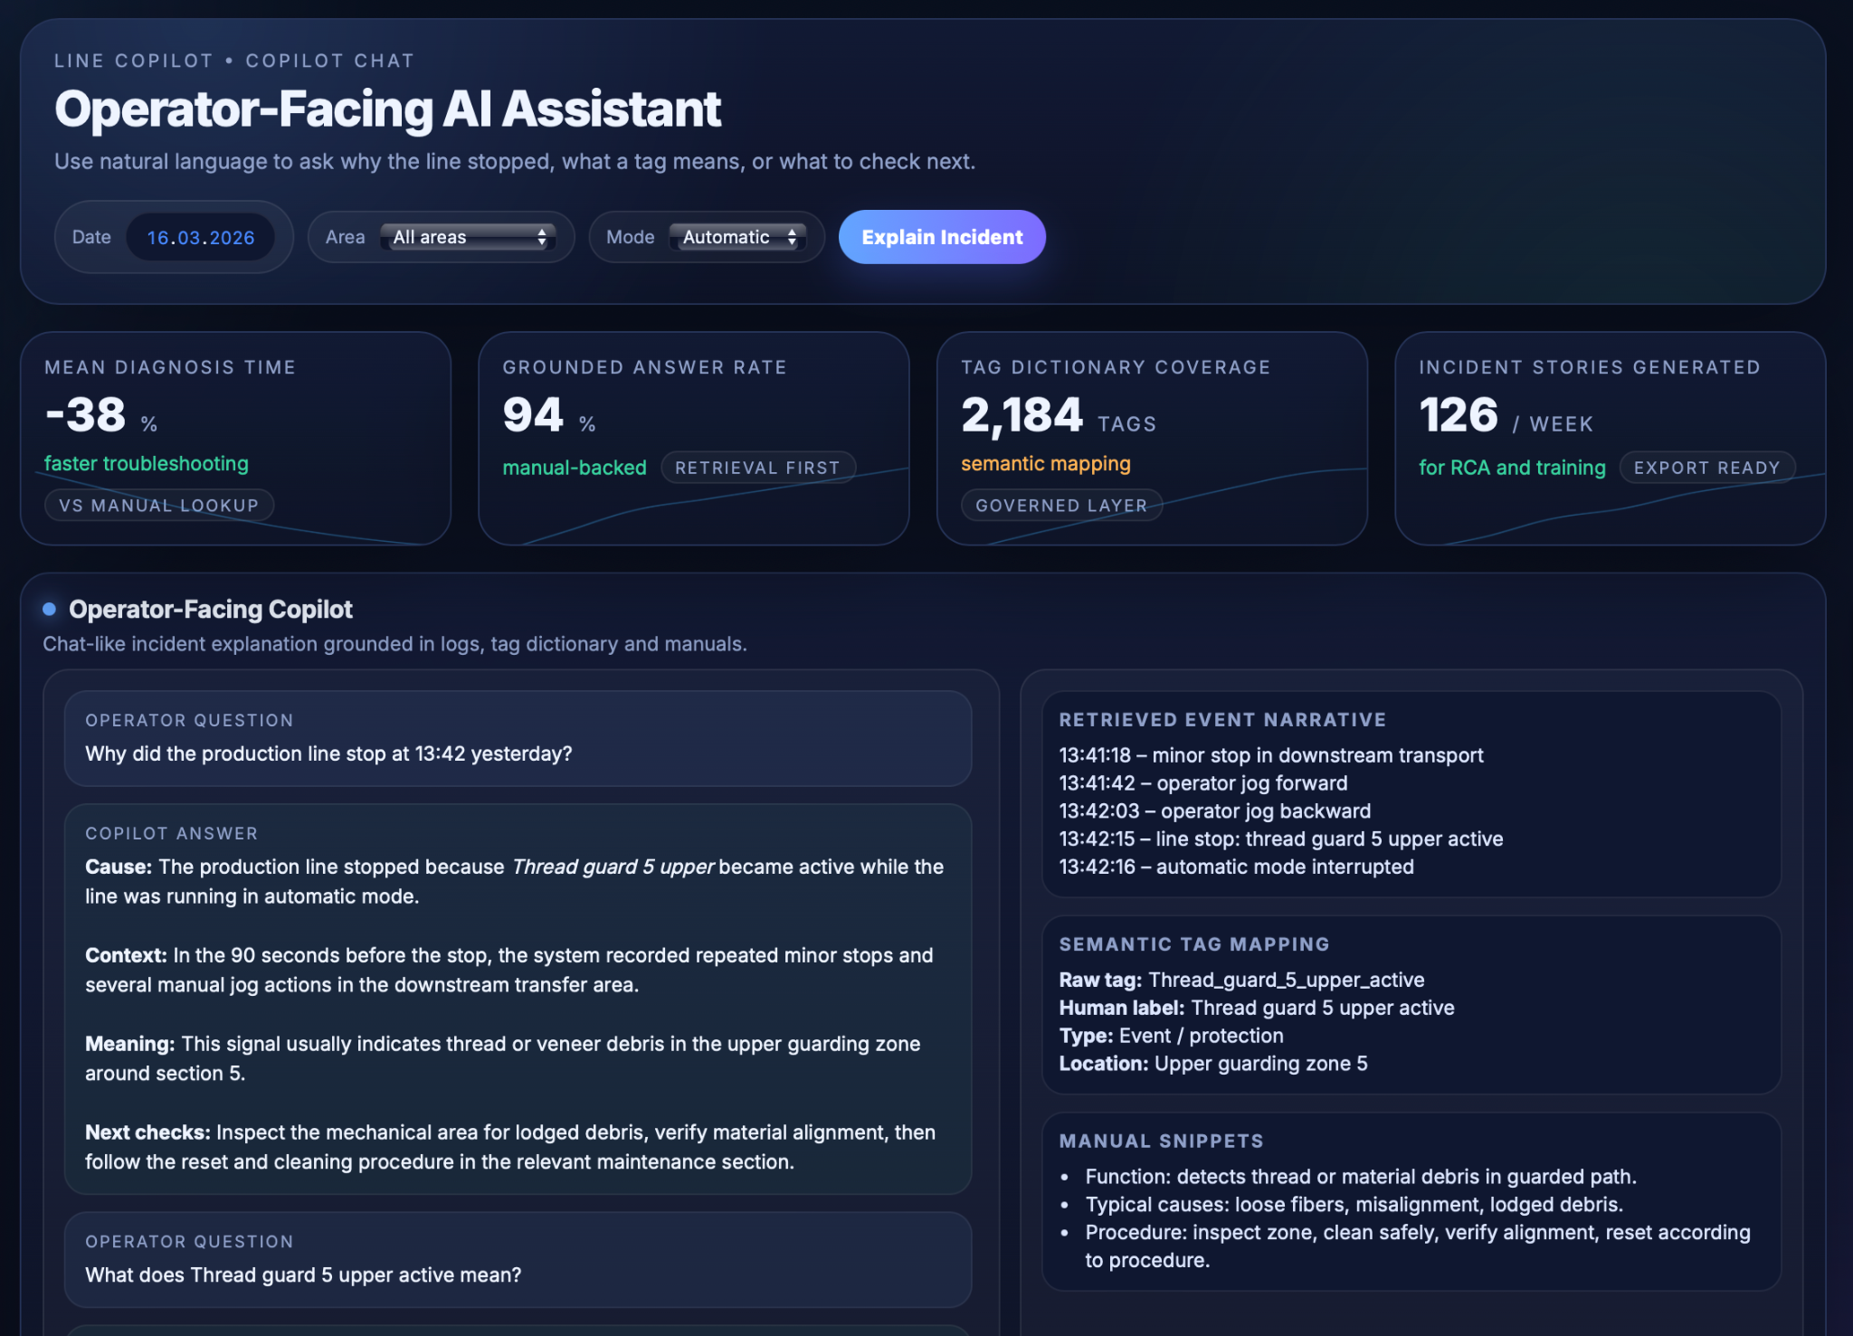Click the EXPORT READY badge
The width and height of the screenshot is (1853, 1336).
tap(1706, 468)
